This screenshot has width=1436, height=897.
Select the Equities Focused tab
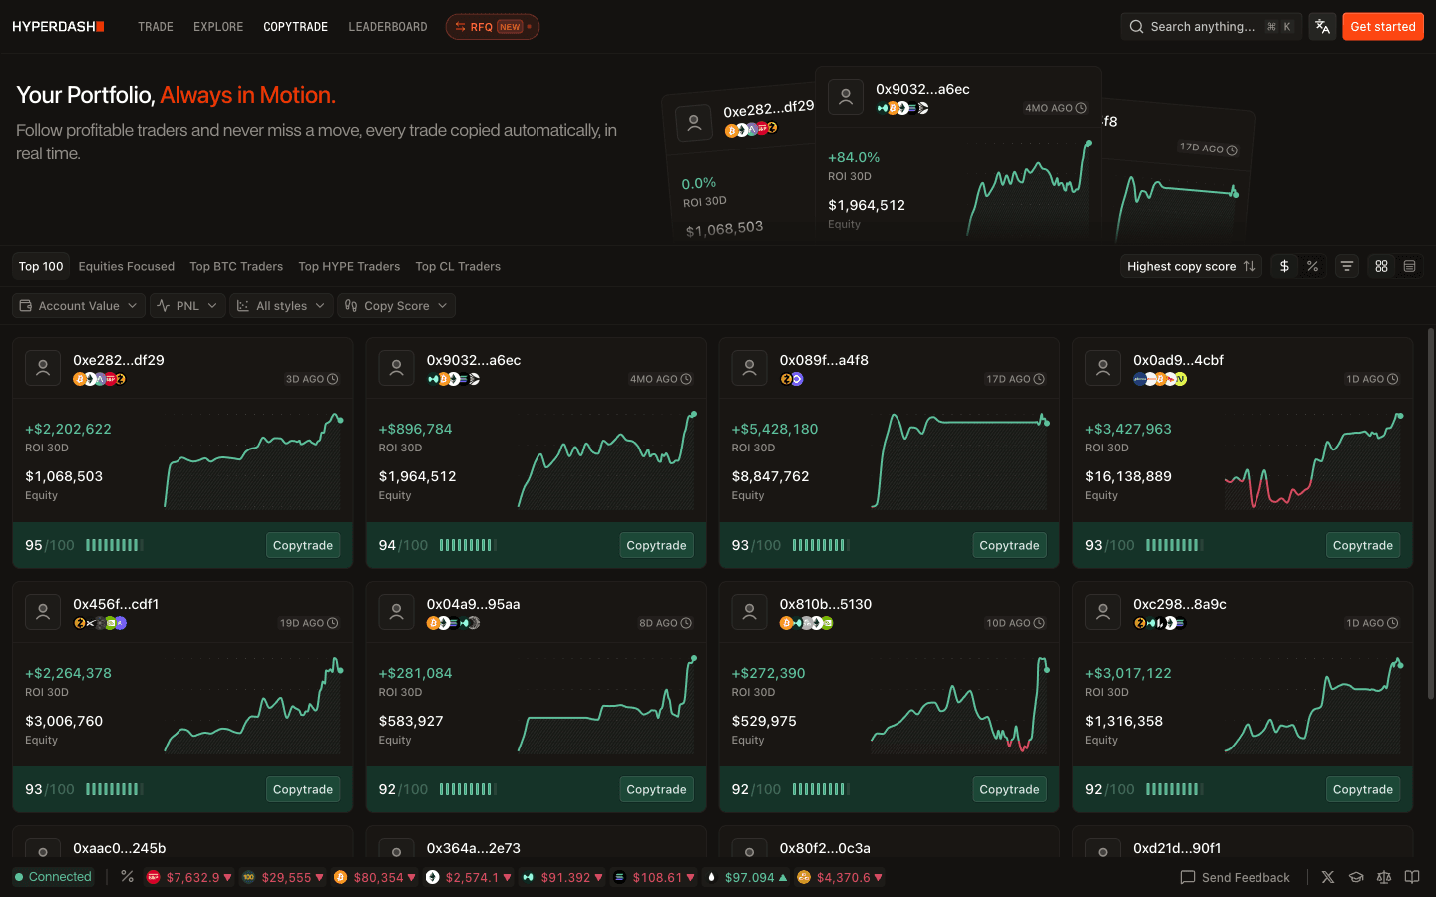coord(127,266)
